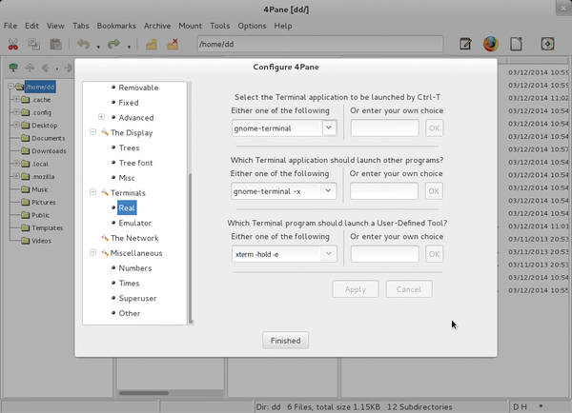Select Removable in the config tree

(138, 88)
